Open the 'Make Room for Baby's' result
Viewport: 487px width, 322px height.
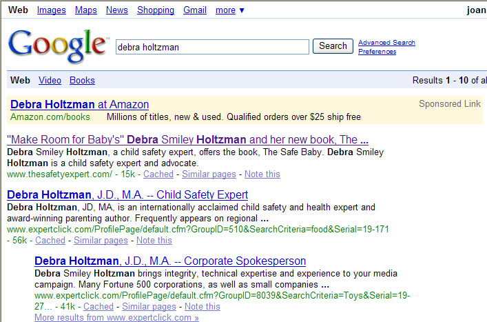187,139
